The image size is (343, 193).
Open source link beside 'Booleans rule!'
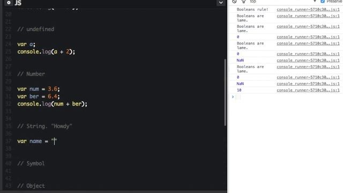coord(308,10)
